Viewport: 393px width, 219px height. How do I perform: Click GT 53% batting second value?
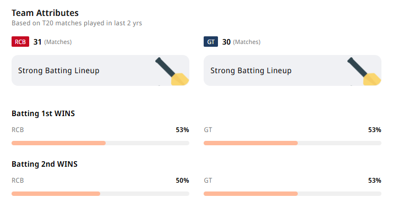tap(374, 180)
